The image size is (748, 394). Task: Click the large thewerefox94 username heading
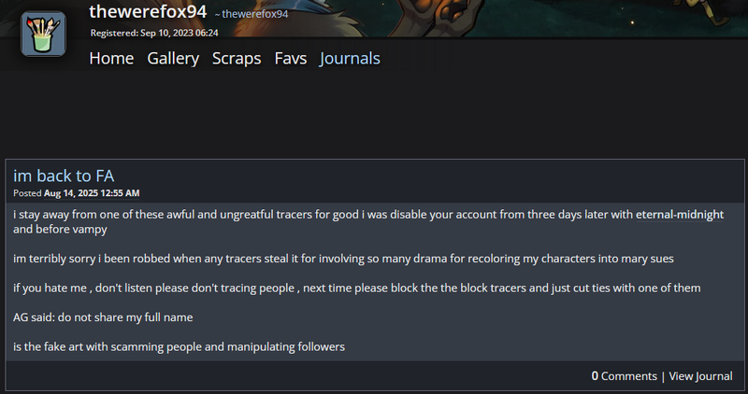click(x=148, y=11)
